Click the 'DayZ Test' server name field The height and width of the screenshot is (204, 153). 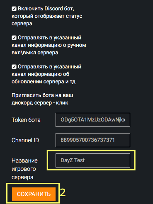(93, 160)
